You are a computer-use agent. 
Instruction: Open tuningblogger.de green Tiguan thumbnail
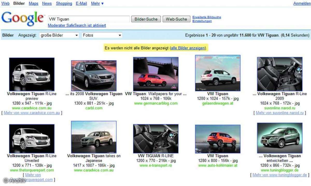click(280, 138)
